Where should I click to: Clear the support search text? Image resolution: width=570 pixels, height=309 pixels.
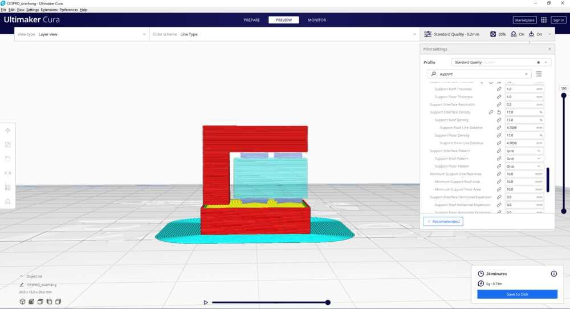click(x=526, y=74)
